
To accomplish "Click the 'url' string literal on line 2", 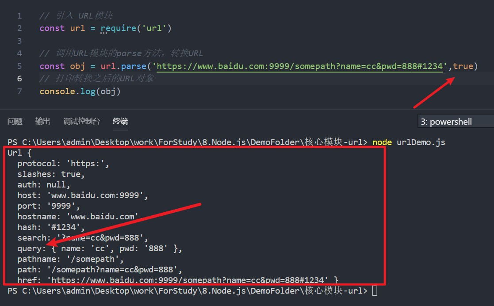I will [x=154, y=28].
